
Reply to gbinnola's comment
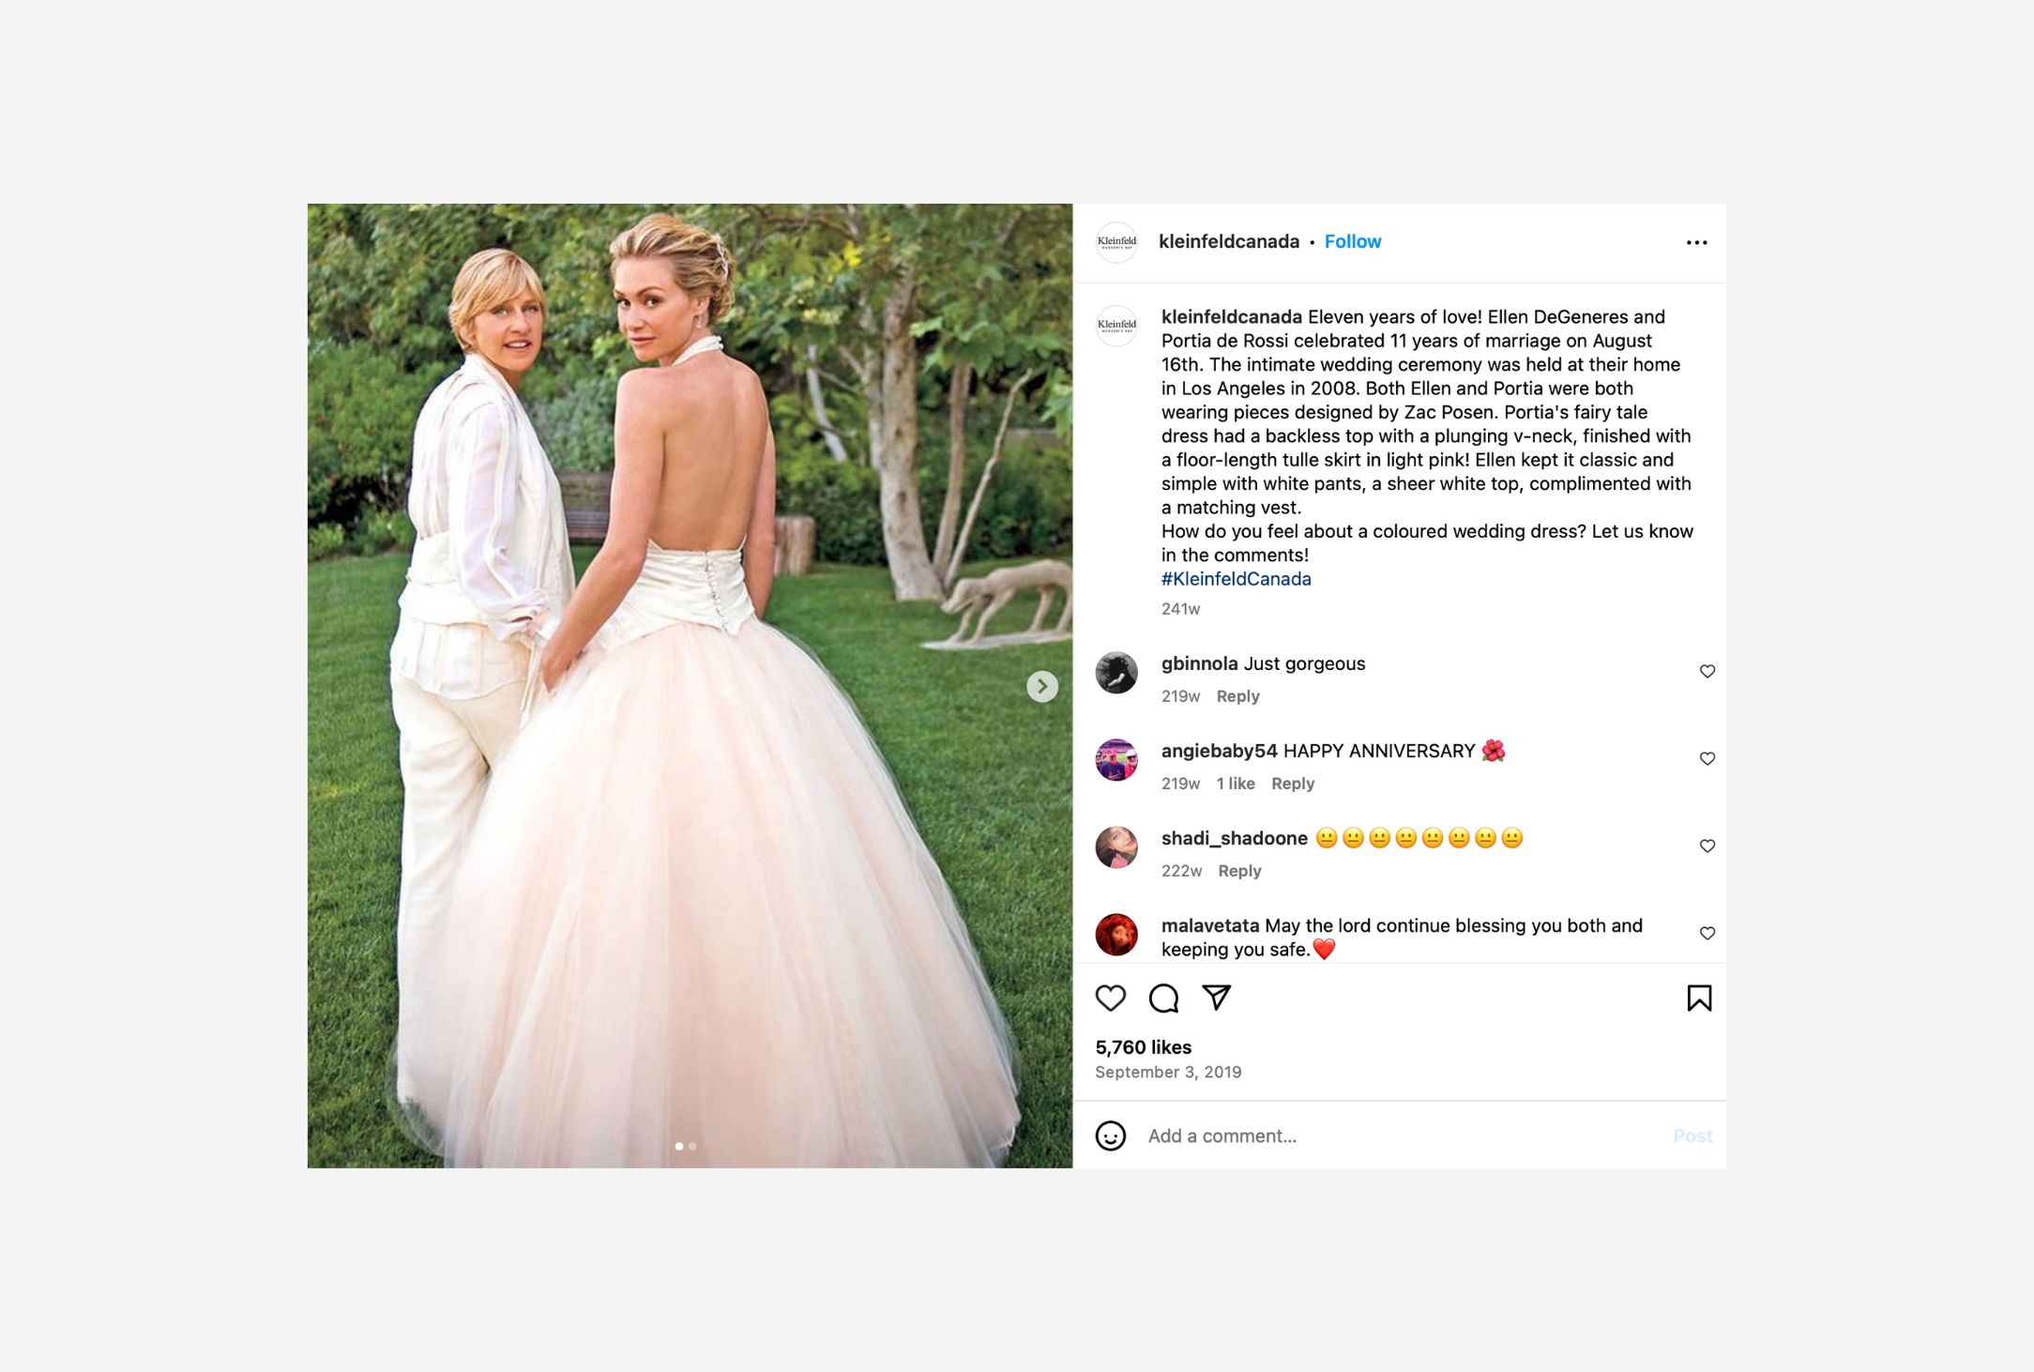click(1237, 696)
